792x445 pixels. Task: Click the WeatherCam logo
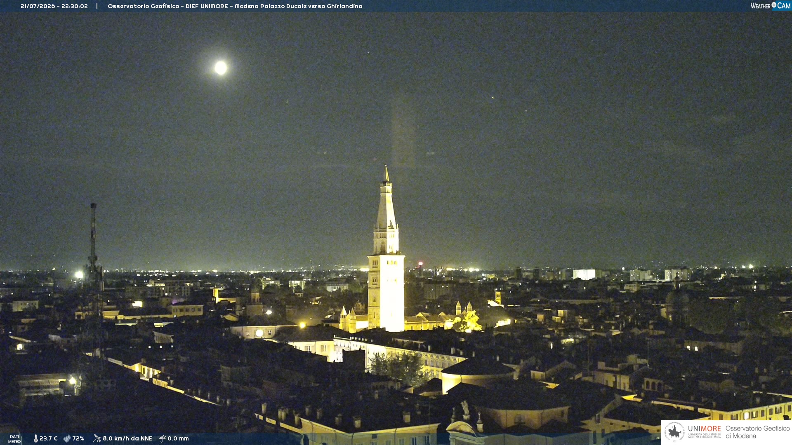pos(770,6)
